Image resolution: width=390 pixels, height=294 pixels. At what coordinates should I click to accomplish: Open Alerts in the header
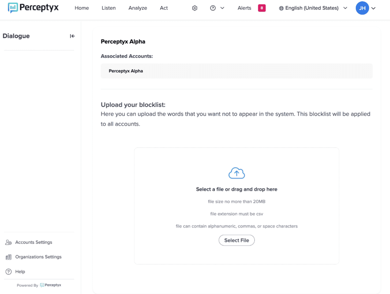click(x=244, y=8)
